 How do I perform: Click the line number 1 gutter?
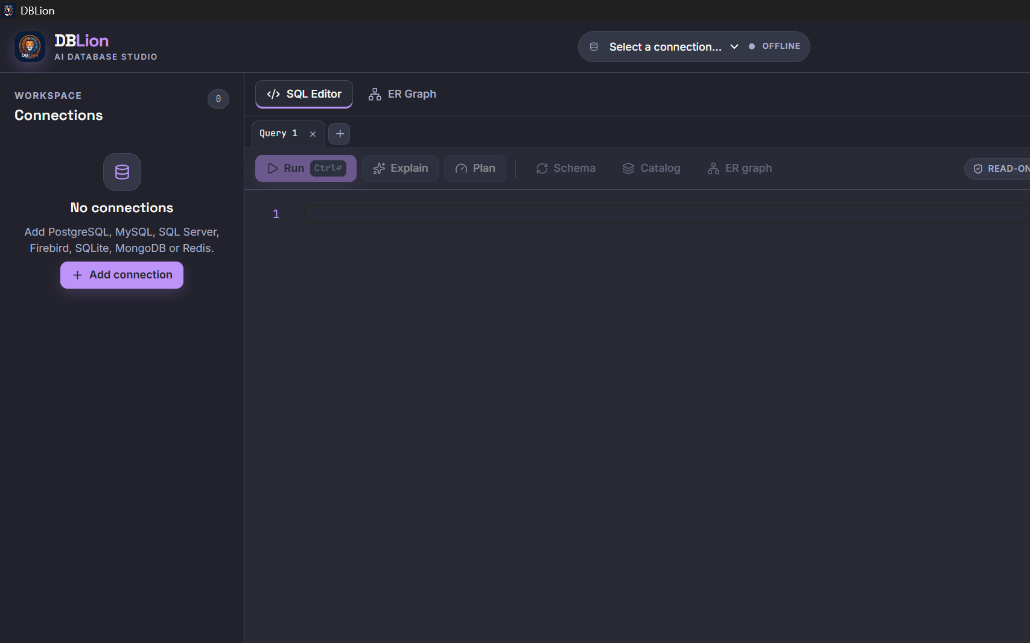(x=276, y=214)
